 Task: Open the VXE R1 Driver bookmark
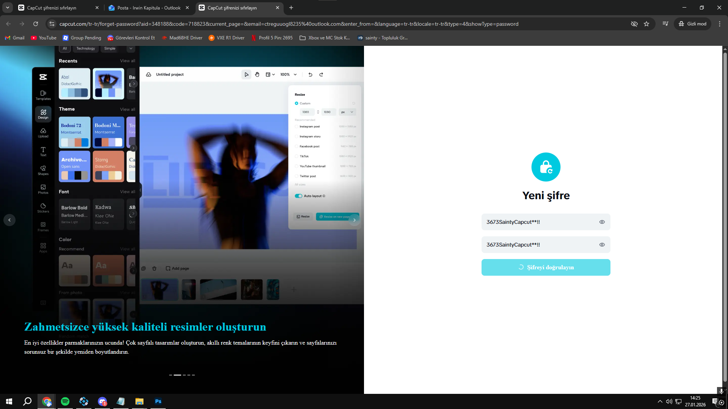click(x=227, y=38)
